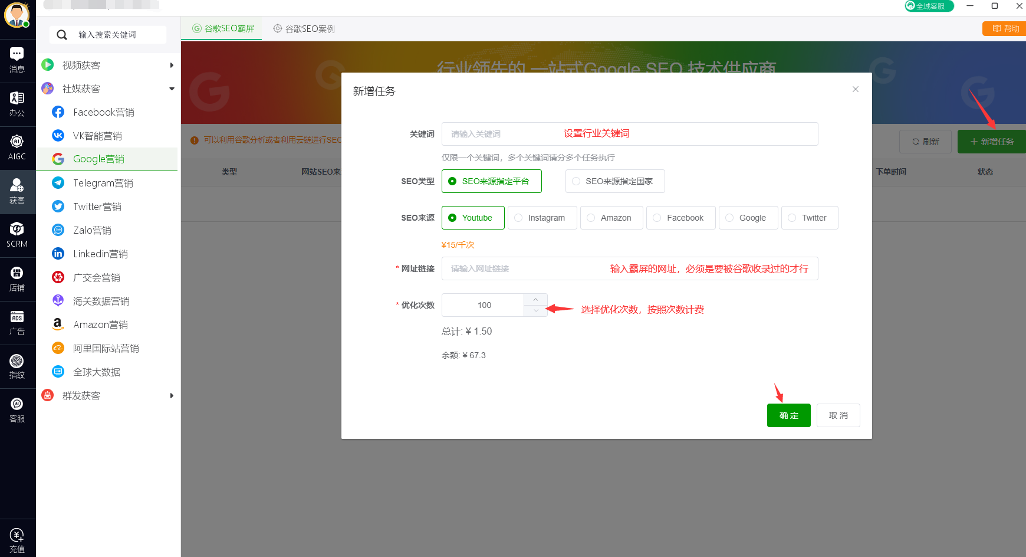Click the 全域客服 badge in title bar
This screenshot has height=557, width=1026.
pos(929,6)
